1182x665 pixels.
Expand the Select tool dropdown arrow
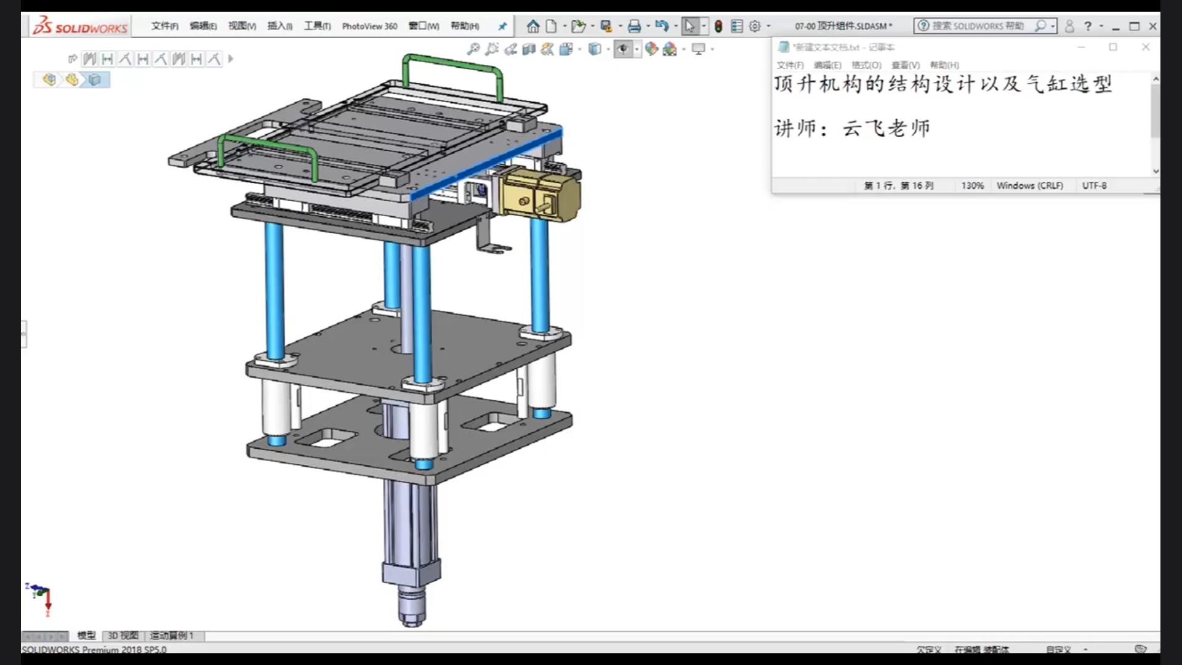[704, 26]
